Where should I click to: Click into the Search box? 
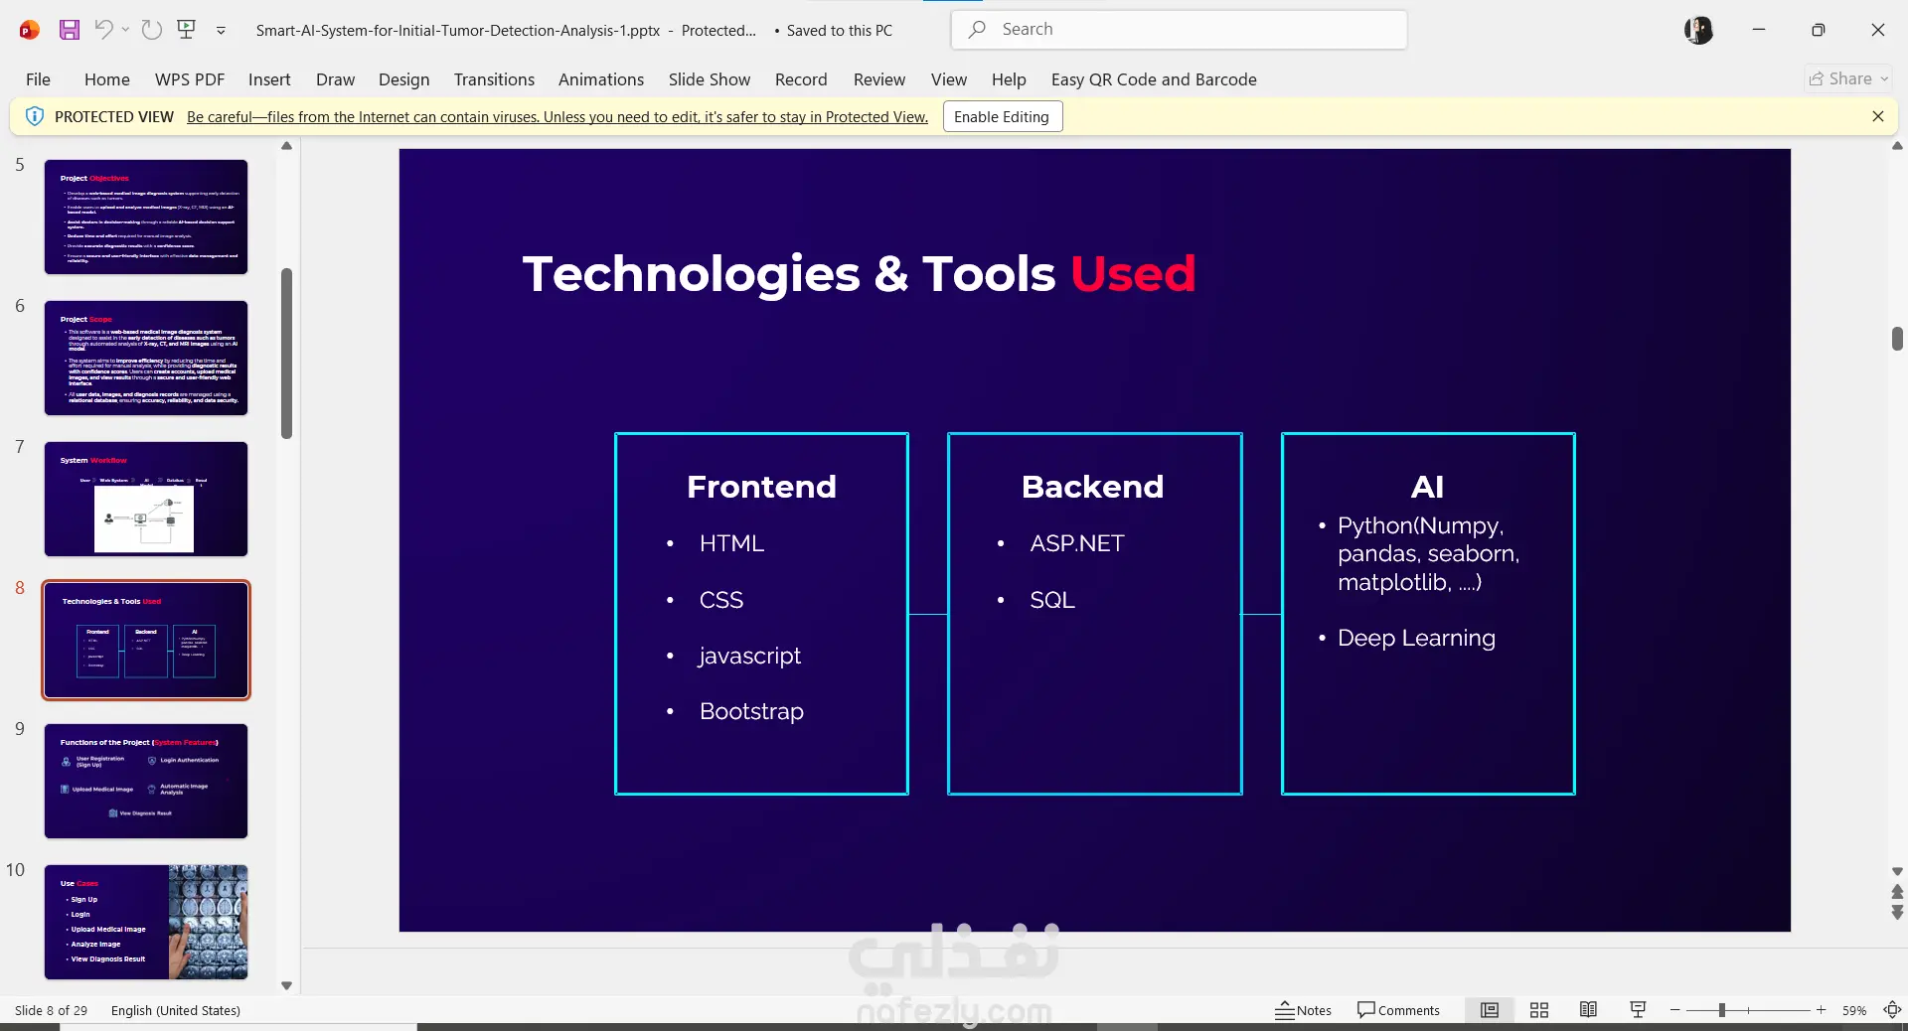pos(1179,30)
